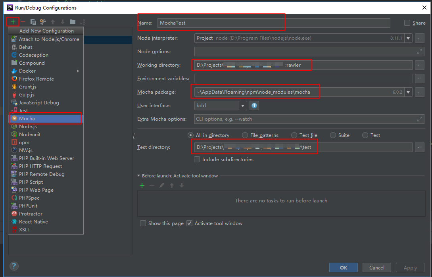Choose React Native configuration type
The width and height of the screenshot is (432, 277).
click(x=46, y=222)
